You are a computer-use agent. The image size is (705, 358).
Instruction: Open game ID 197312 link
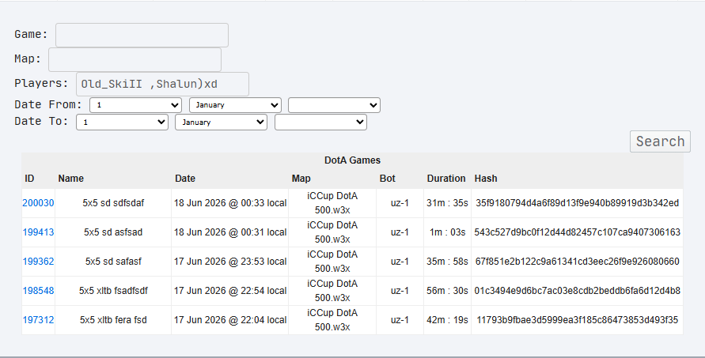tap(38, 320)
